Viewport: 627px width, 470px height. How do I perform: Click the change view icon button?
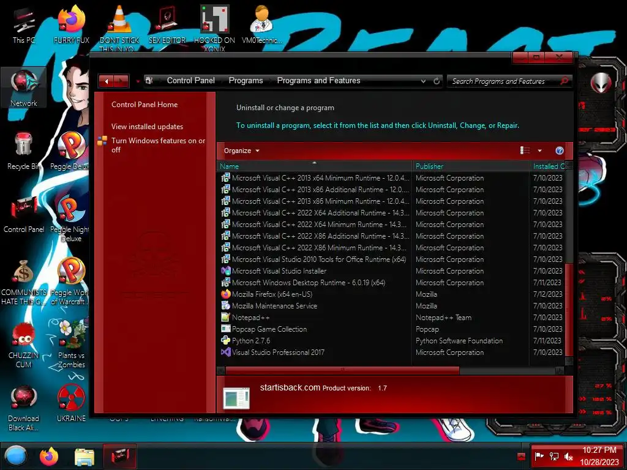[525, 151]
